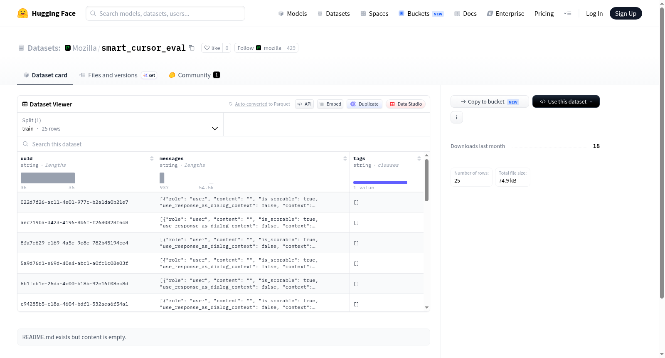Go to Spaces

(x=374, y=13)
